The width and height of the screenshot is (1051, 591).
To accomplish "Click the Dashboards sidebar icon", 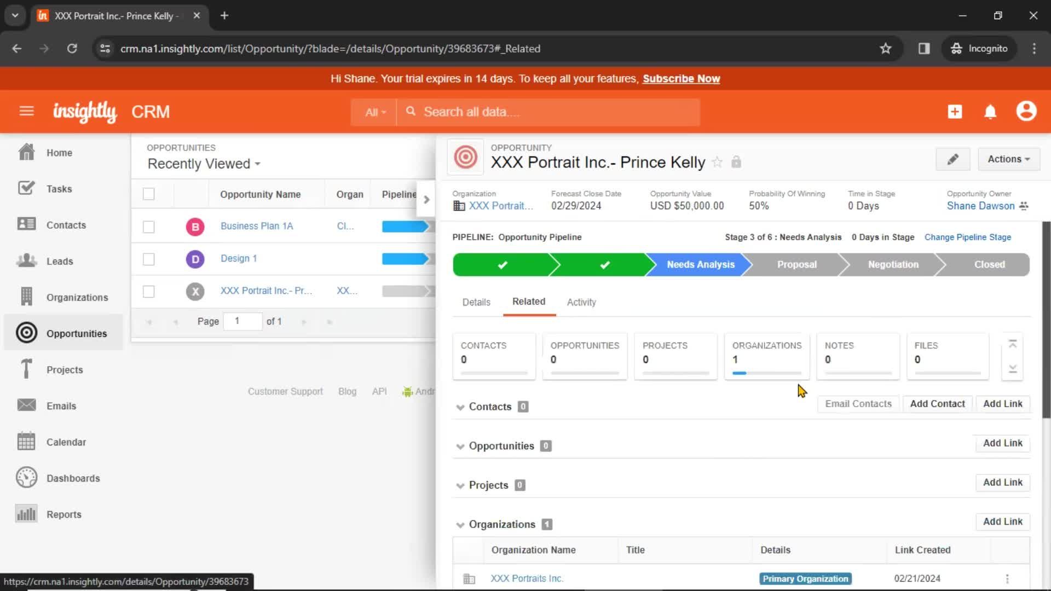I will (26, 478).
